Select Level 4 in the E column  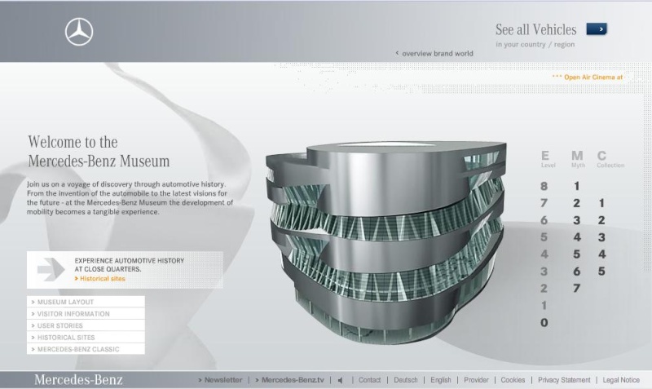[x=544, y=254]
